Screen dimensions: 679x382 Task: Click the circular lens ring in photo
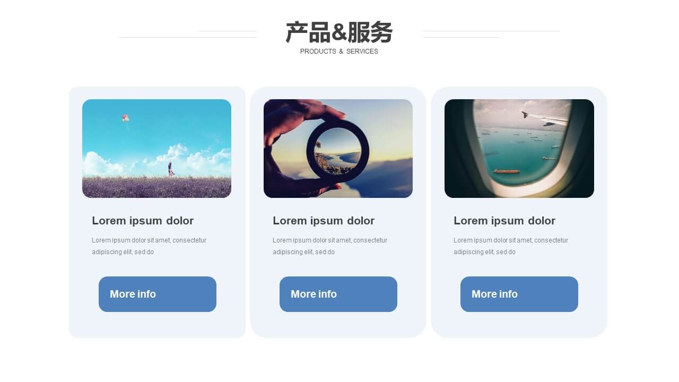[338, 151]
